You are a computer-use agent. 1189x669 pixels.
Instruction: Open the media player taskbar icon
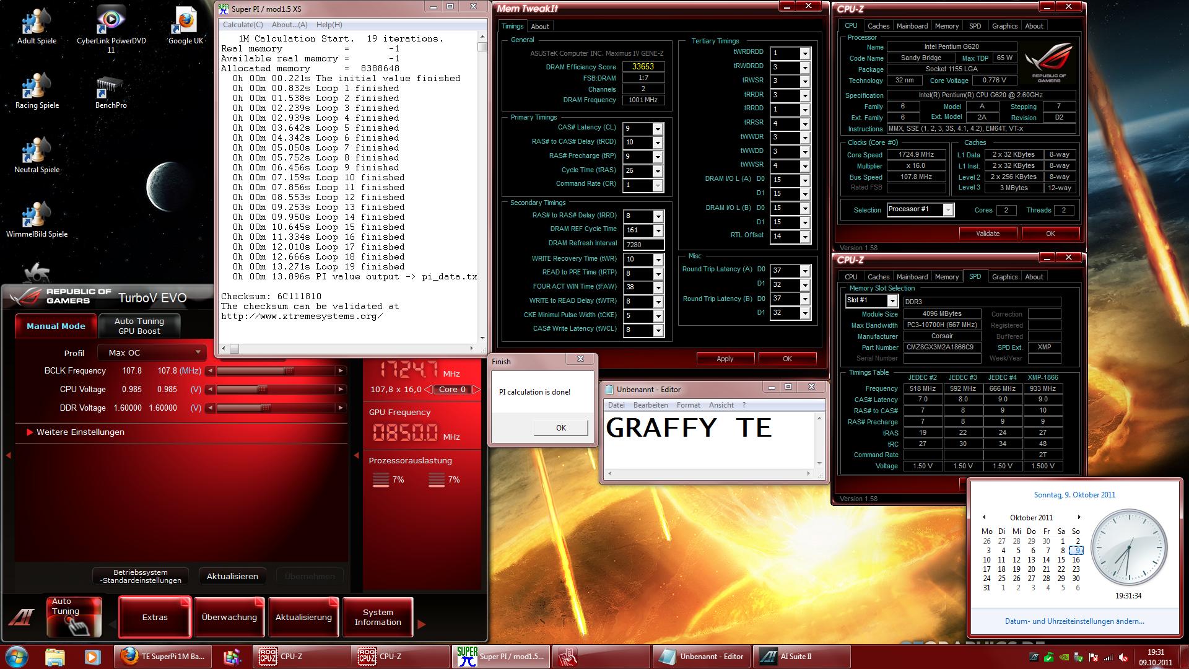coord(92,657)
